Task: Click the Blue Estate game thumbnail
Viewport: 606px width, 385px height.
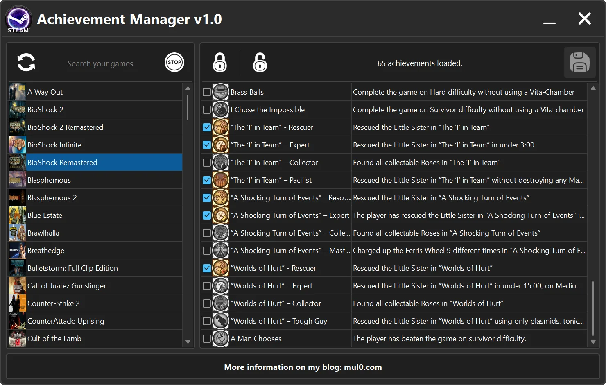Action: click(x=18, y=215)
